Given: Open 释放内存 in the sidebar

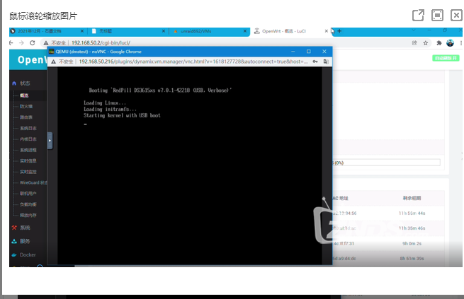Looking at the screenshot, I should pos(28,216).
